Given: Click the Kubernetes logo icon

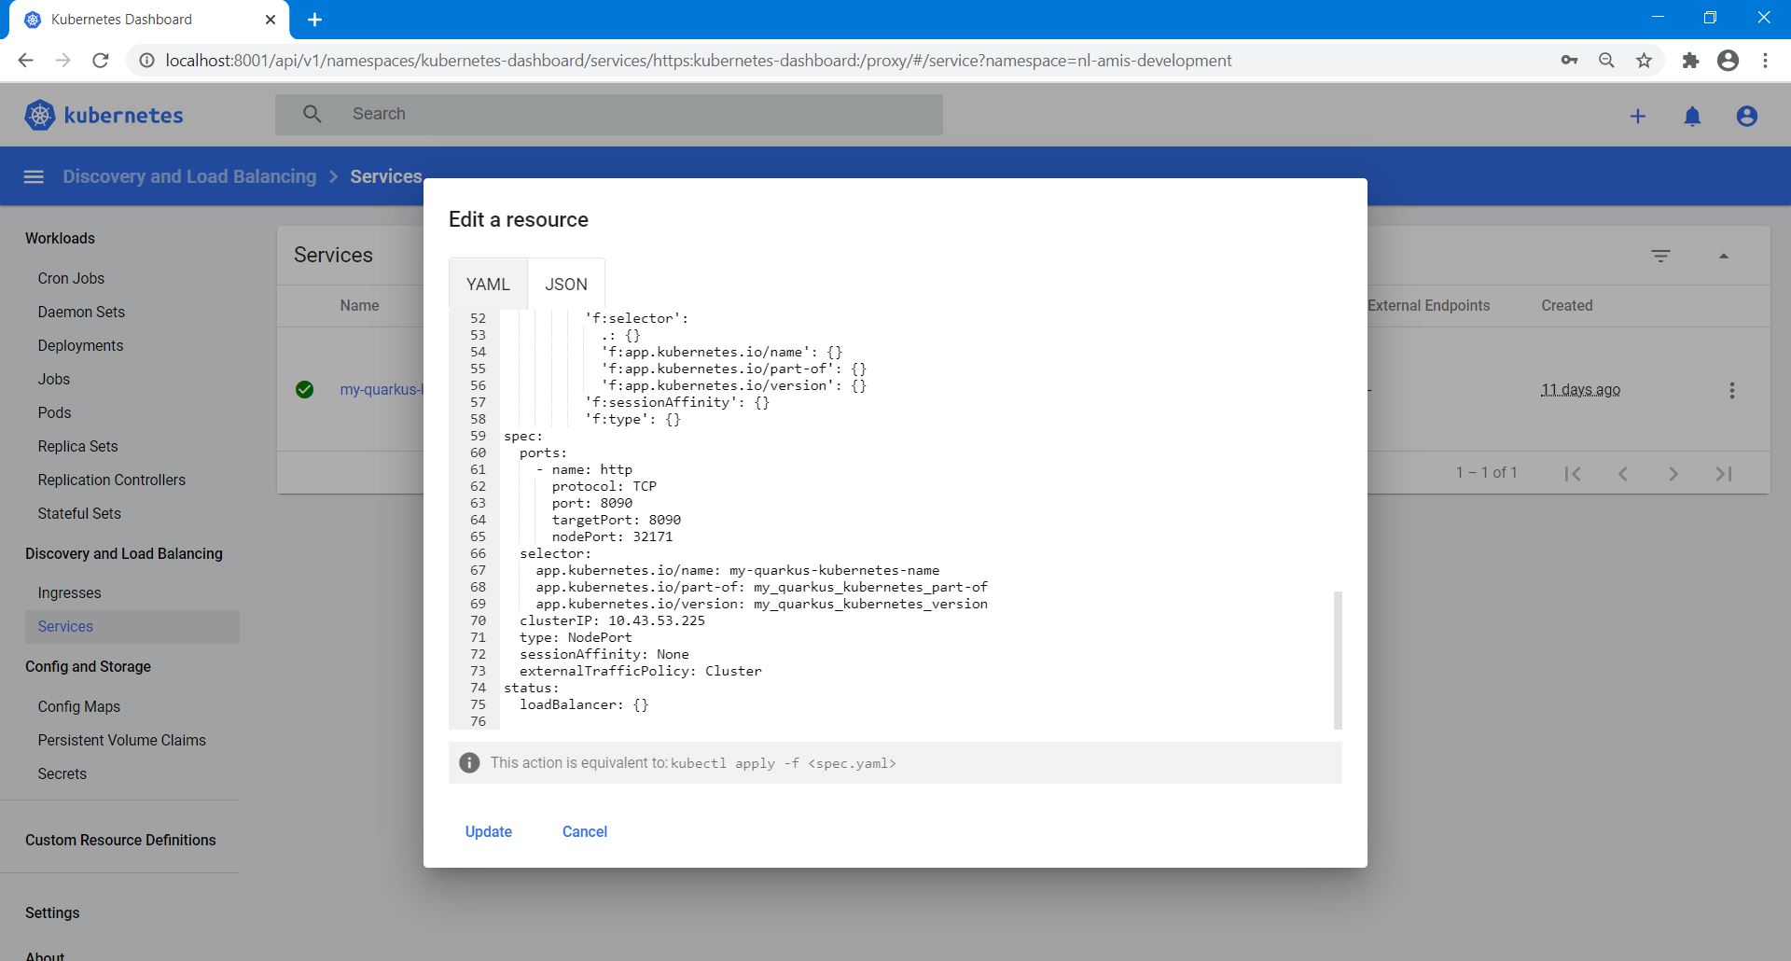Looking at the screenshot, I should [39, 115].
